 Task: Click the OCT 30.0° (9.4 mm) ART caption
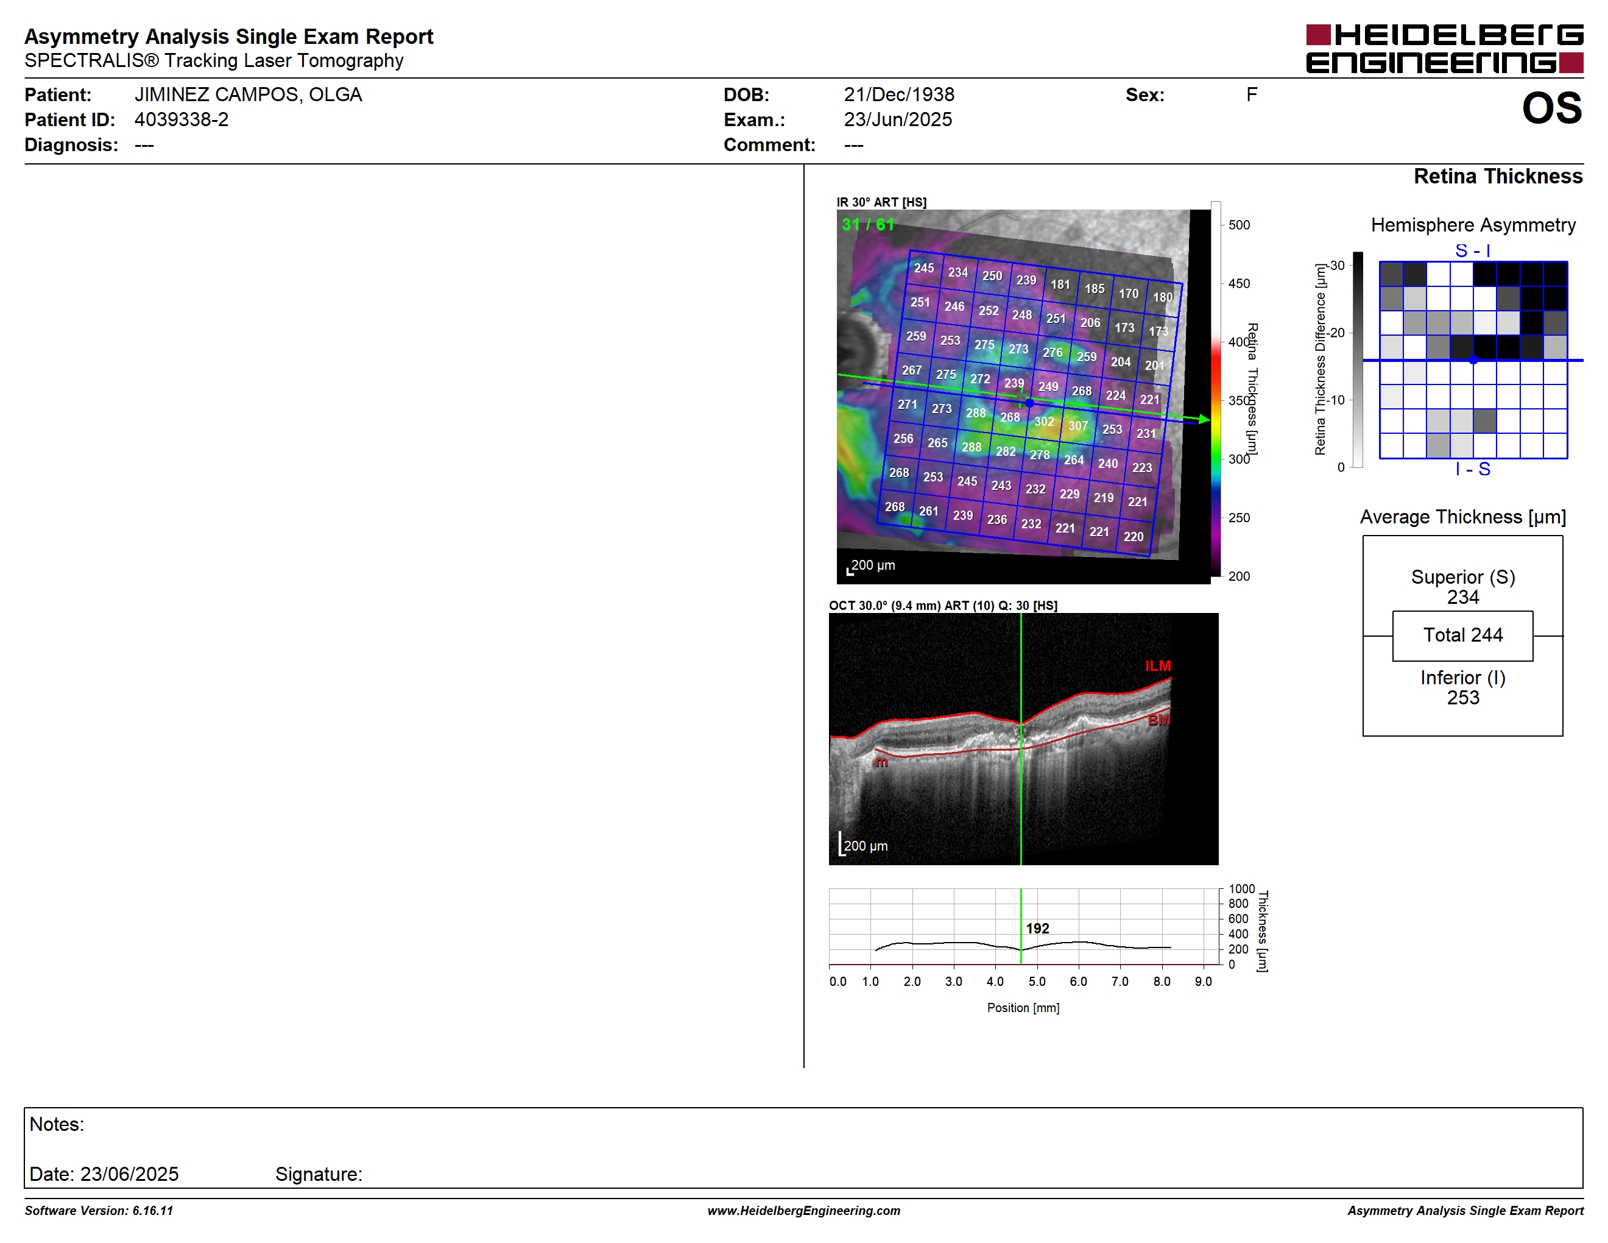(x=943, y=605)
